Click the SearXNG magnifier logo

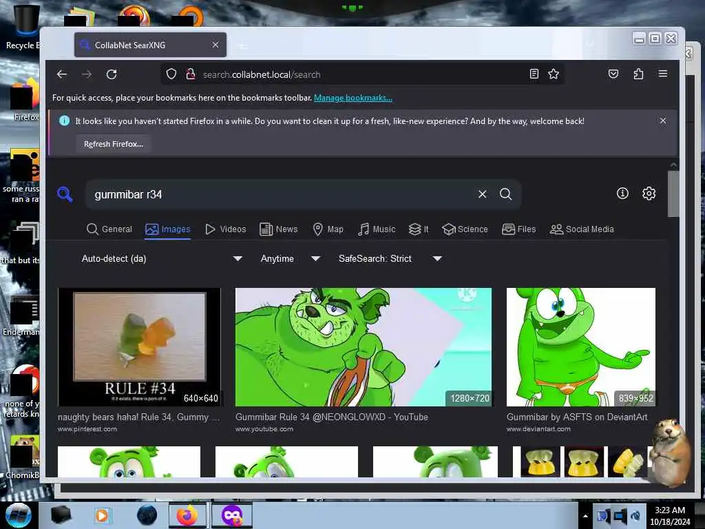65,194
